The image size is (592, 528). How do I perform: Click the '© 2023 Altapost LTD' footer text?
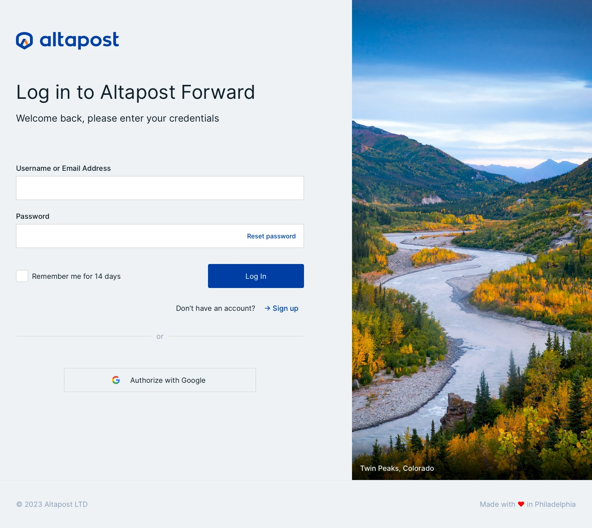[52, 504]
